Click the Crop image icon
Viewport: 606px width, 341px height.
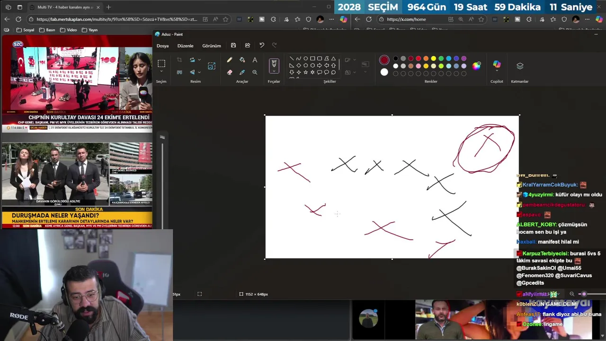point(179,60)
